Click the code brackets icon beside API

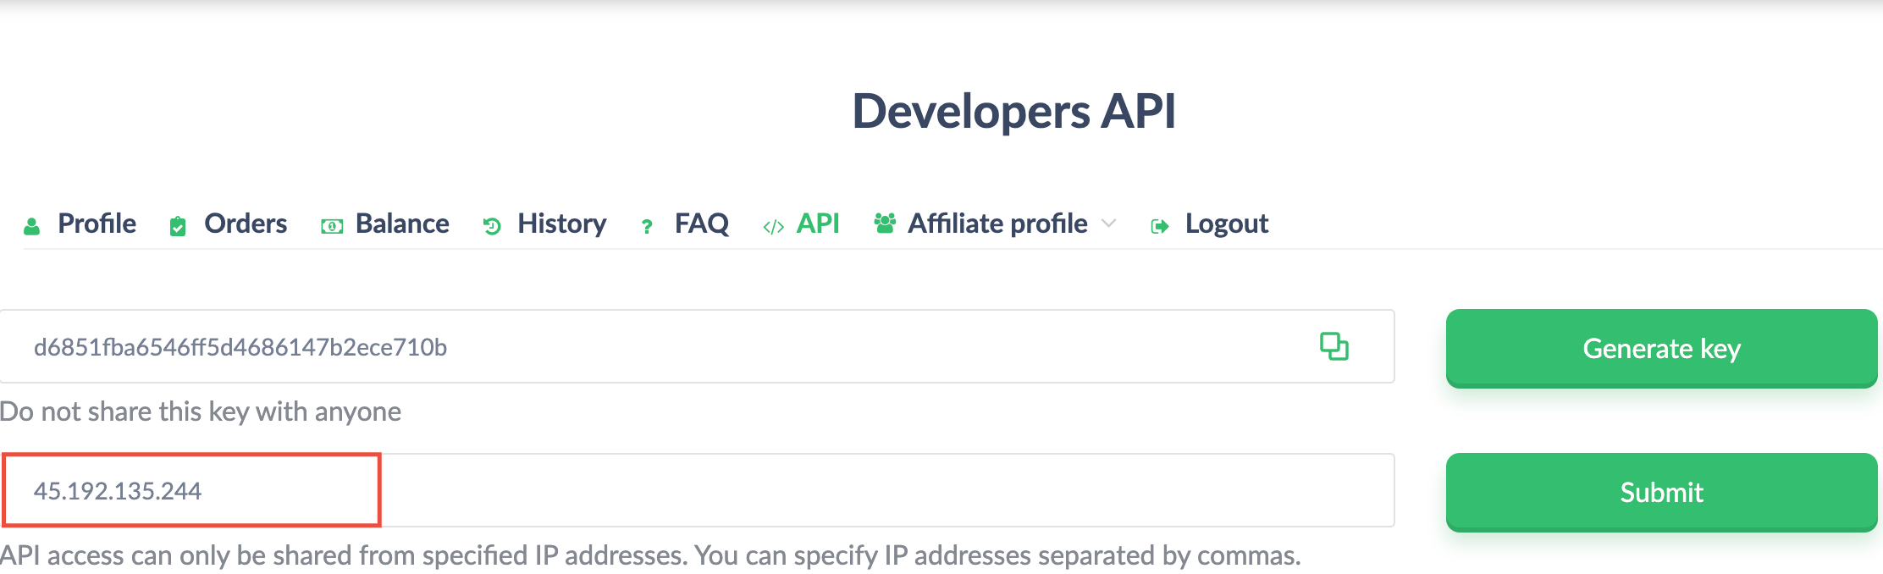(x=773, y=227)
